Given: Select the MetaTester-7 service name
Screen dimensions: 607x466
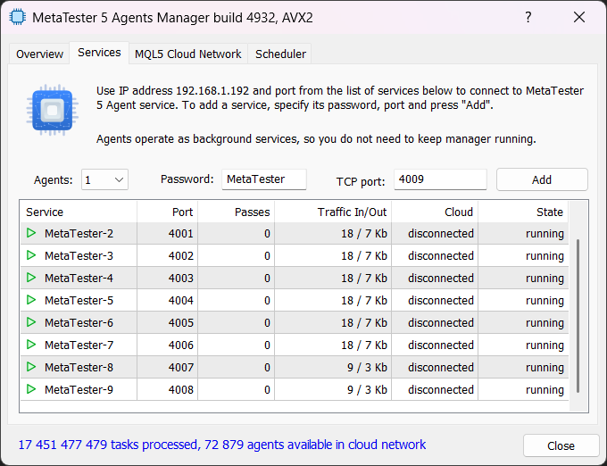Looking at the screenshot, I should tap(79, 345).
